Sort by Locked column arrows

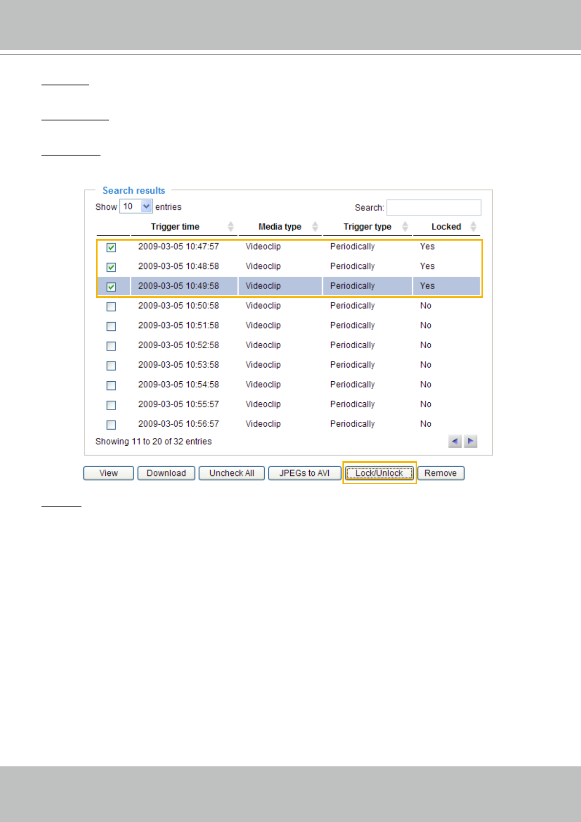pyautogui.click(x=473, y=226)
